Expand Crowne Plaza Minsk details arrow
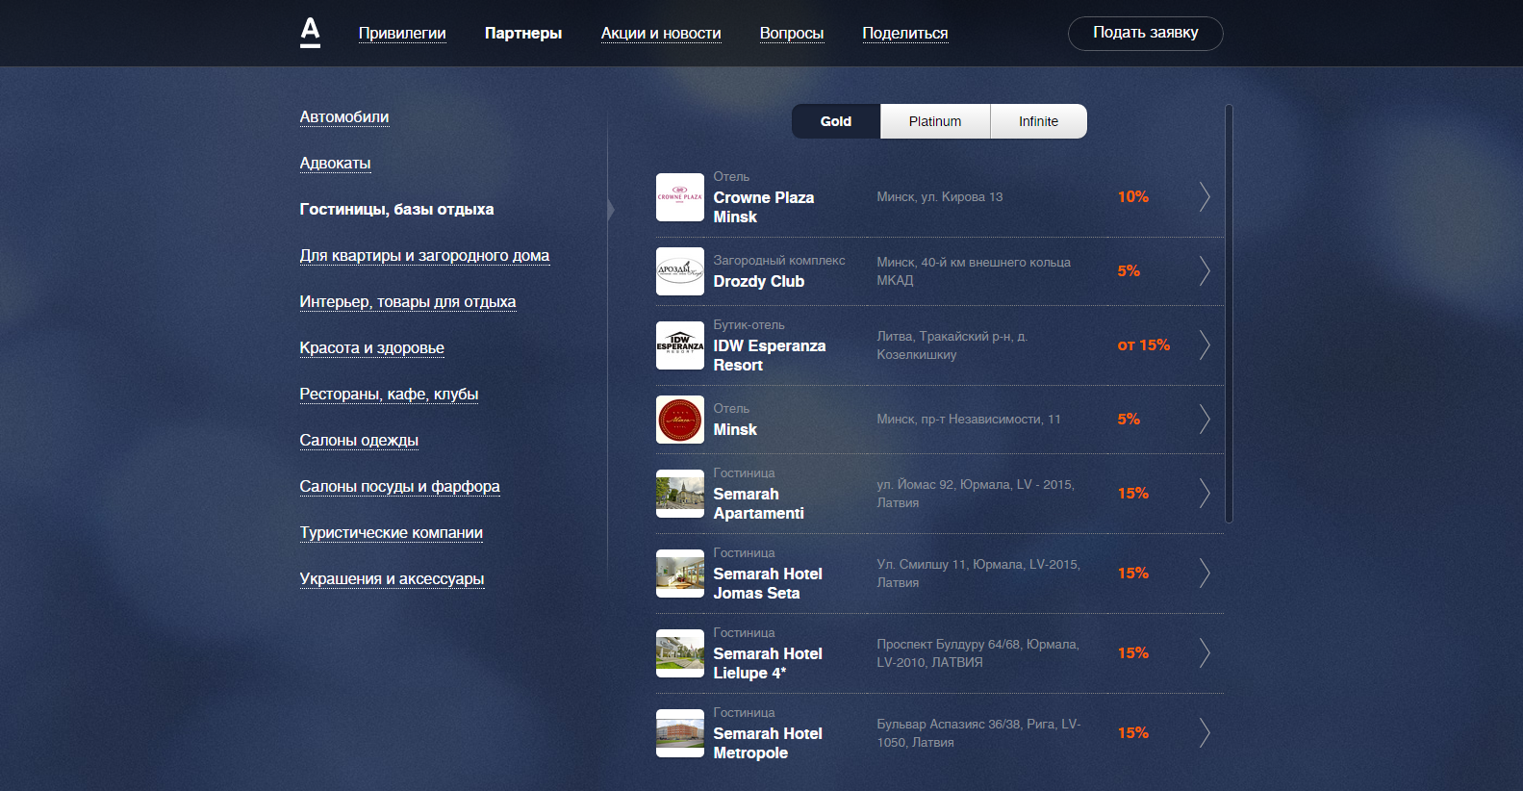1523x791 pixels. tap(1204, 197)
